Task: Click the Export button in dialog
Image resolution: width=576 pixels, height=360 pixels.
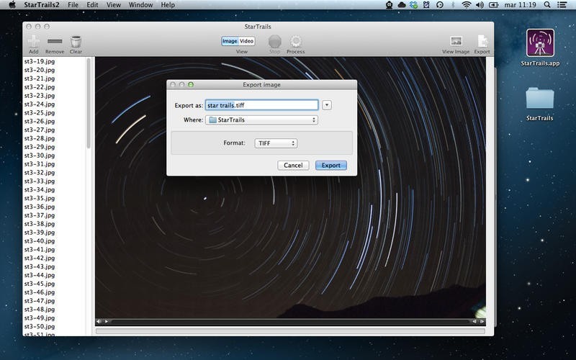Action: coord(331,166)
